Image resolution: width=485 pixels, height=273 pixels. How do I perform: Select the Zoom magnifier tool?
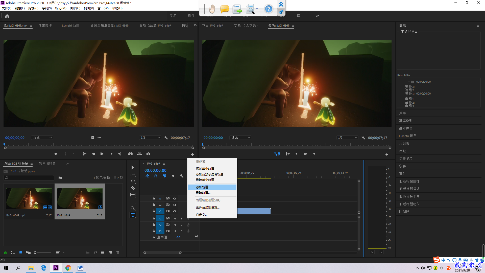133,208
